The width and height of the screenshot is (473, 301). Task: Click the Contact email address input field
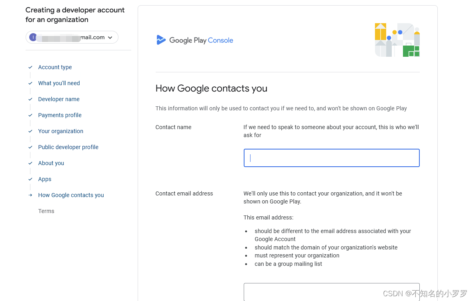[x=331, y=292]
